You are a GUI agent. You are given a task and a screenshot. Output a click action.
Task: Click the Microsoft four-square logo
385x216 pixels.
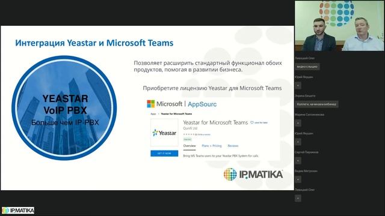(151, 104)
